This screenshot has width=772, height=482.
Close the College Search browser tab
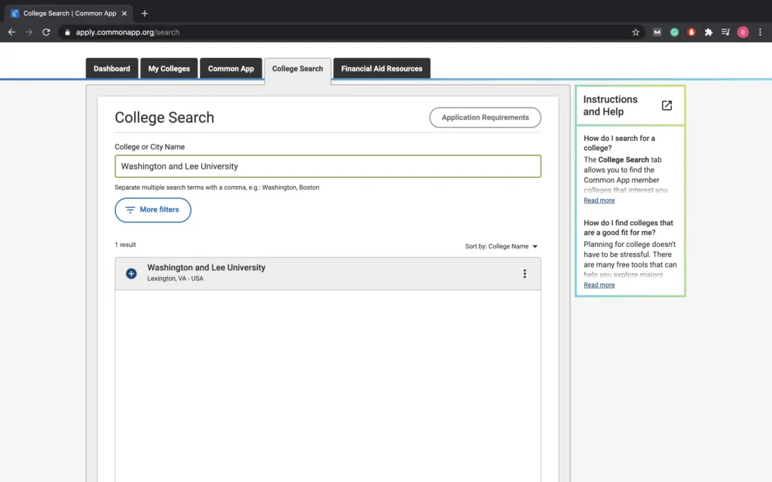click(124, 14)
